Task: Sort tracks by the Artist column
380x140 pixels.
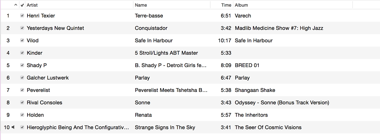Action: (32, 5)
